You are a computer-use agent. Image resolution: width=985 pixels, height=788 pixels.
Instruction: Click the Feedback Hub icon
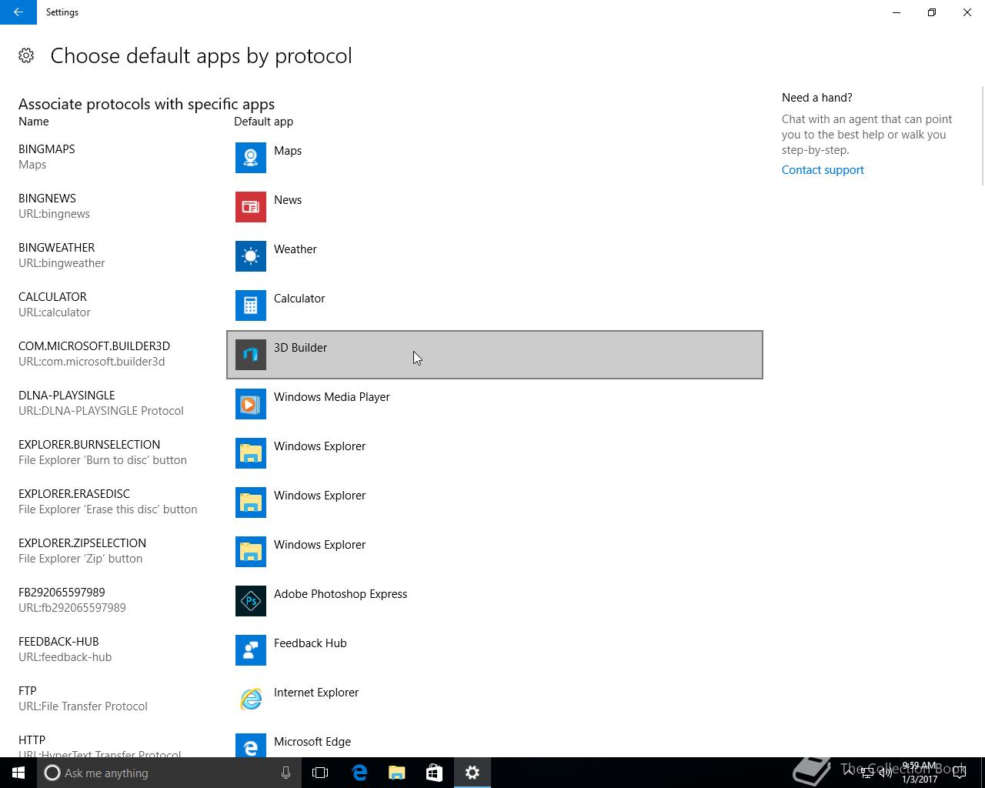pos(250,650)
